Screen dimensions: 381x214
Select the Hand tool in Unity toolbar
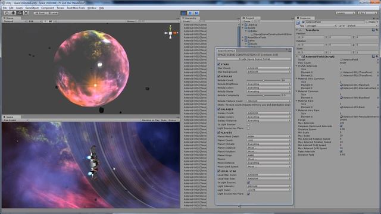pyautogui.click(x=7, y=13)
